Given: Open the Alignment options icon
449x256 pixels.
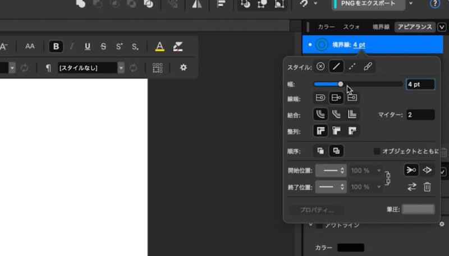Looking at the screenshot, I should coord(221,4).
